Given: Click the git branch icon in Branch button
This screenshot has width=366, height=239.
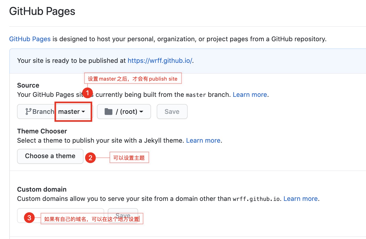Looking at the screenshot, I should pyautogui.click(x=28, y=112).
